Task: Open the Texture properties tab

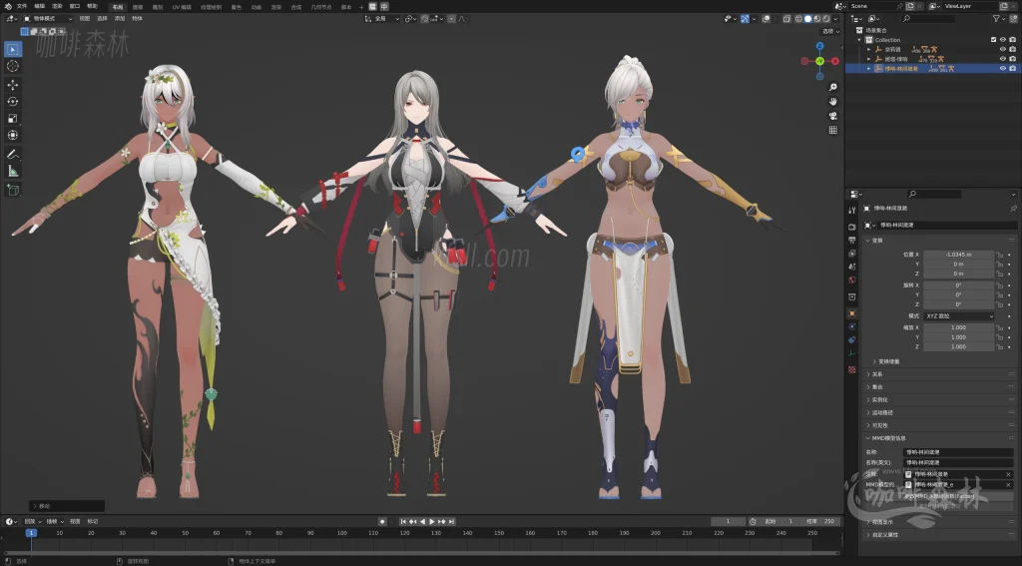Action: (852, 369)
